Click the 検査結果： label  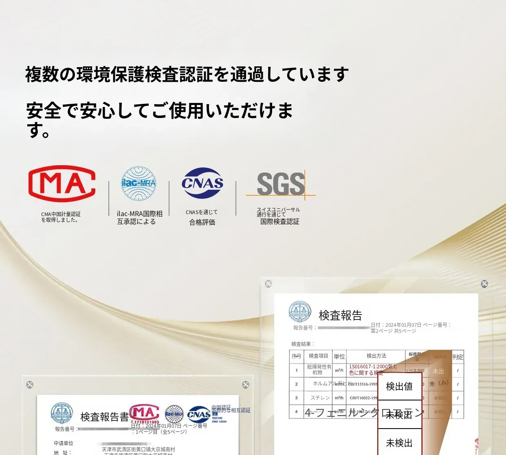point(303,344)
